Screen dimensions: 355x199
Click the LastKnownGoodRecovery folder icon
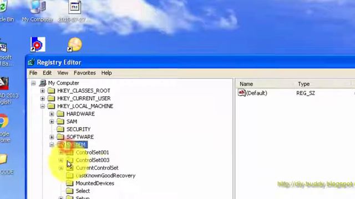coord(70,175)
